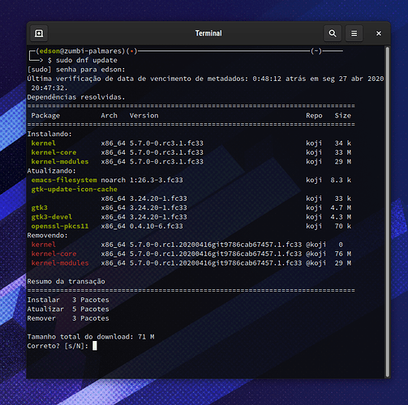Viewport: 408px width, 405px height.
Task: Click the Version column header
Action: tap(144, 116)
